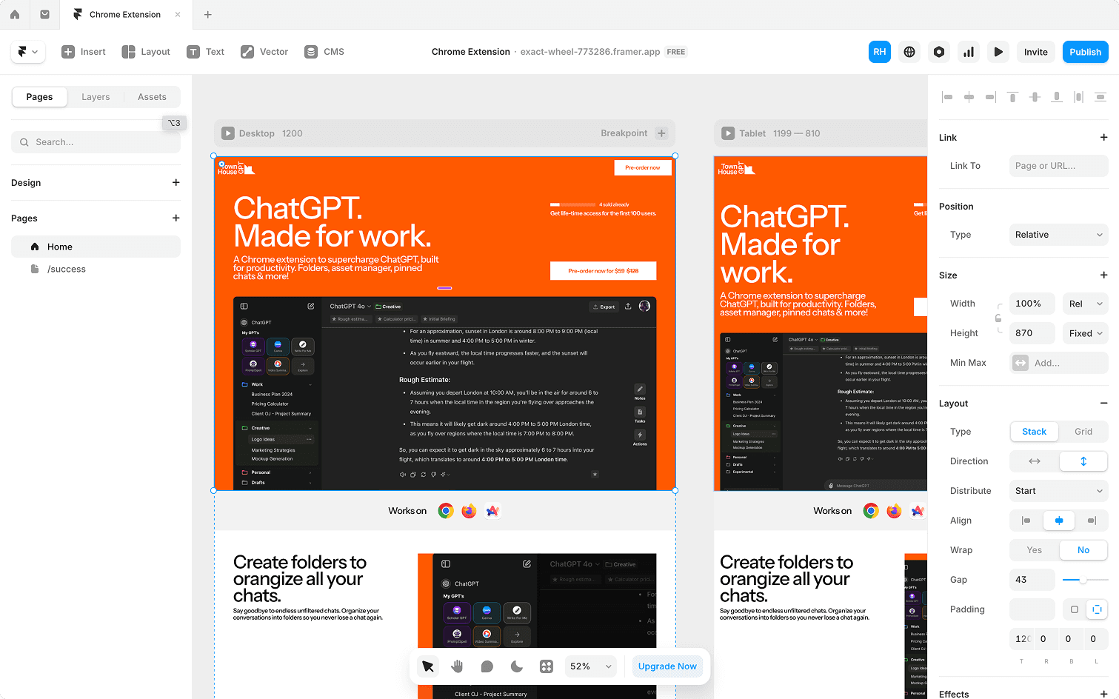The width and height of the screenshot is (1119, 699).
Task: Set Align to end
Action: (1092, 521)
